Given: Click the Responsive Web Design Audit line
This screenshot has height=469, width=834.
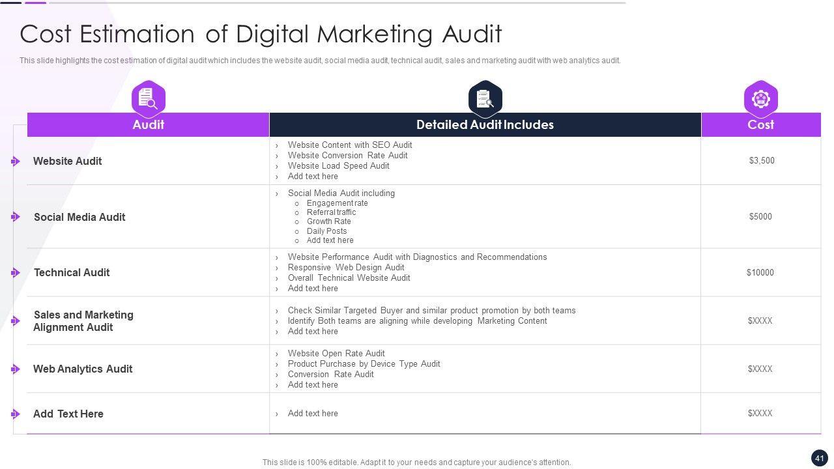Looking at the screenshot, I should 346,268.
